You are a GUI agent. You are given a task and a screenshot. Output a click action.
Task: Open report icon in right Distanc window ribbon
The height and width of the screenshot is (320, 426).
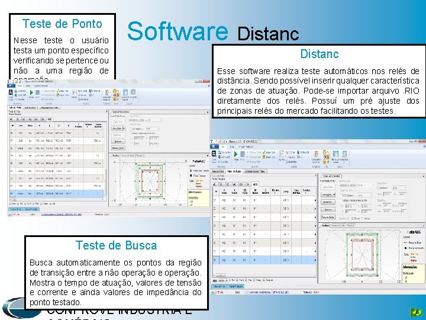click(316, 153)
